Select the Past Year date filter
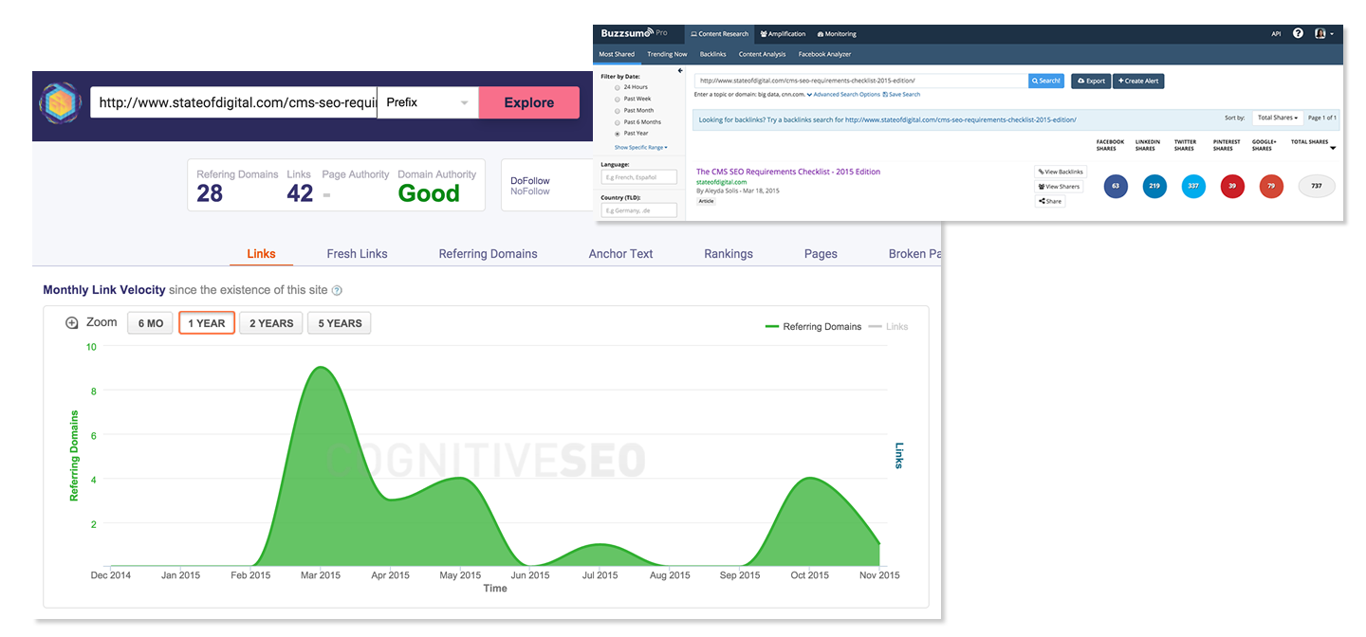1366x637 pixels. 616,134
